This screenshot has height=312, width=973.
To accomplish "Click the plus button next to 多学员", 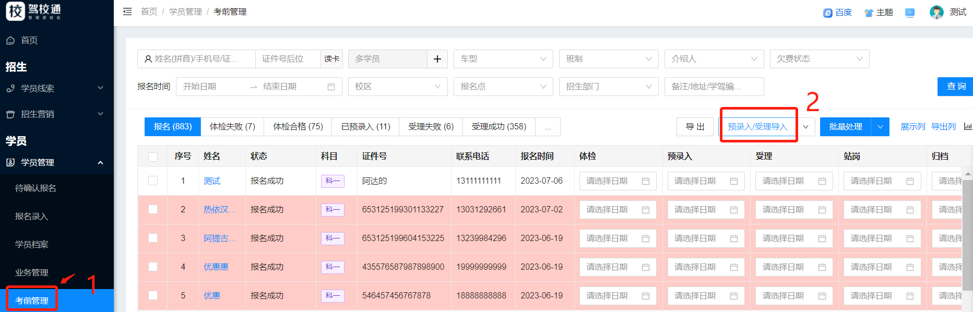I will [437, 59].
